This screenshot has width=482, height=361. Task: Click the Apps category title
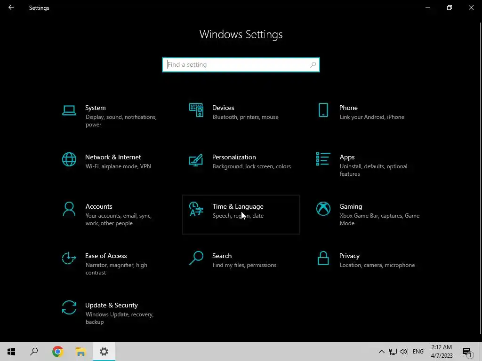coord(347,157)
